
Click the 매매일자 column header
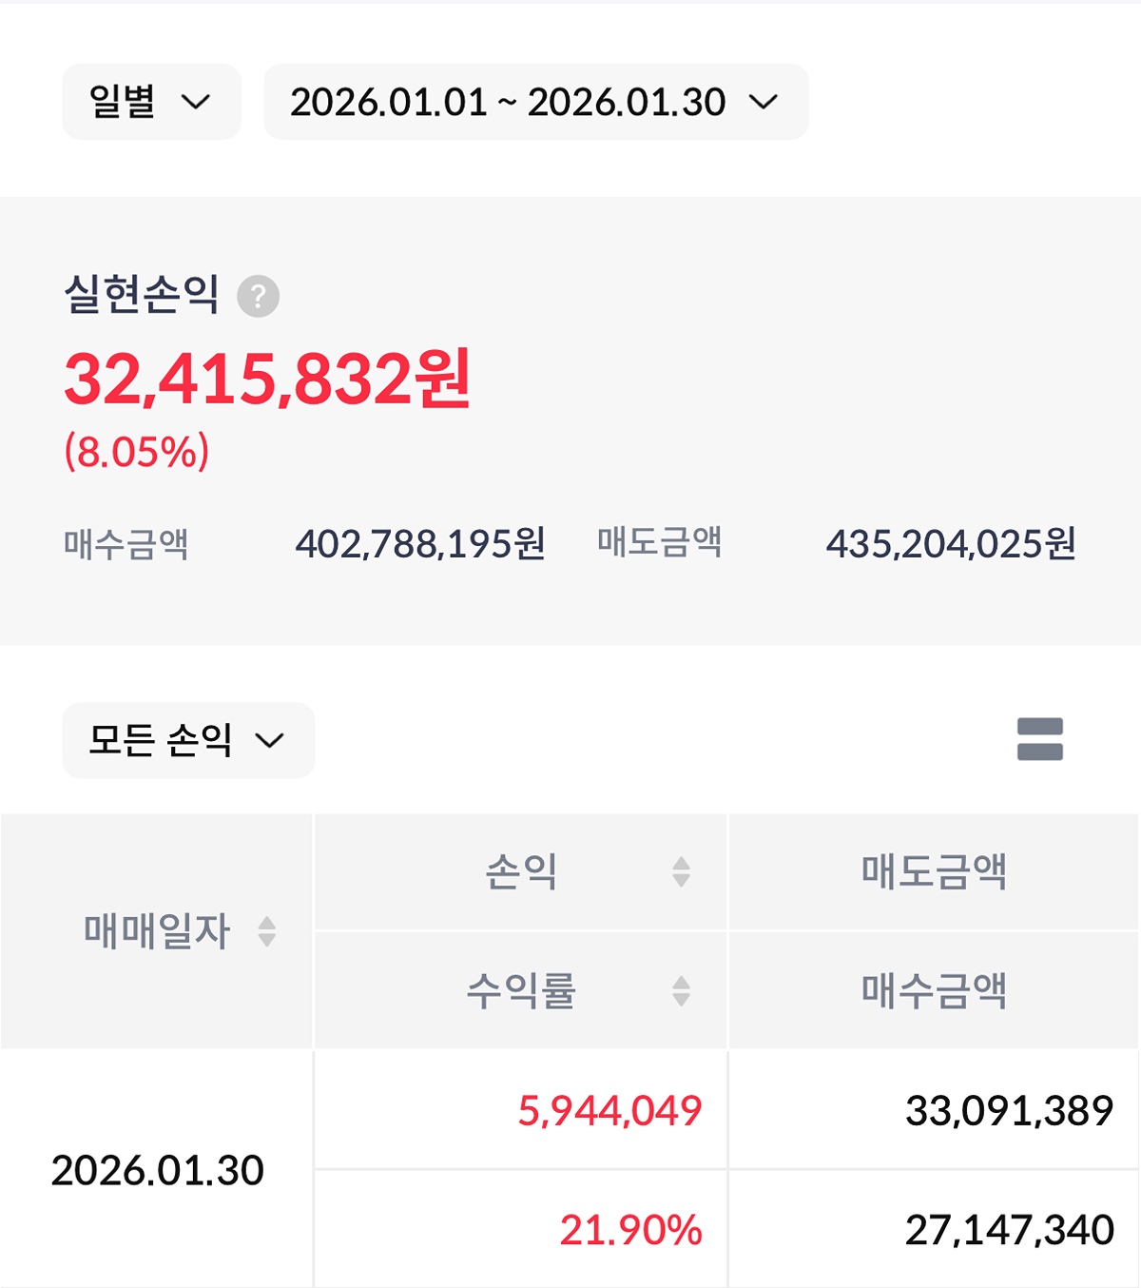coord(157,931)
